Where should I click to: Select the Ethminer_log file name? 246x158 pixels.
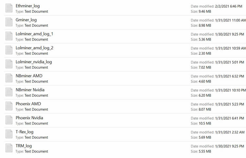(x=28, y=6)
